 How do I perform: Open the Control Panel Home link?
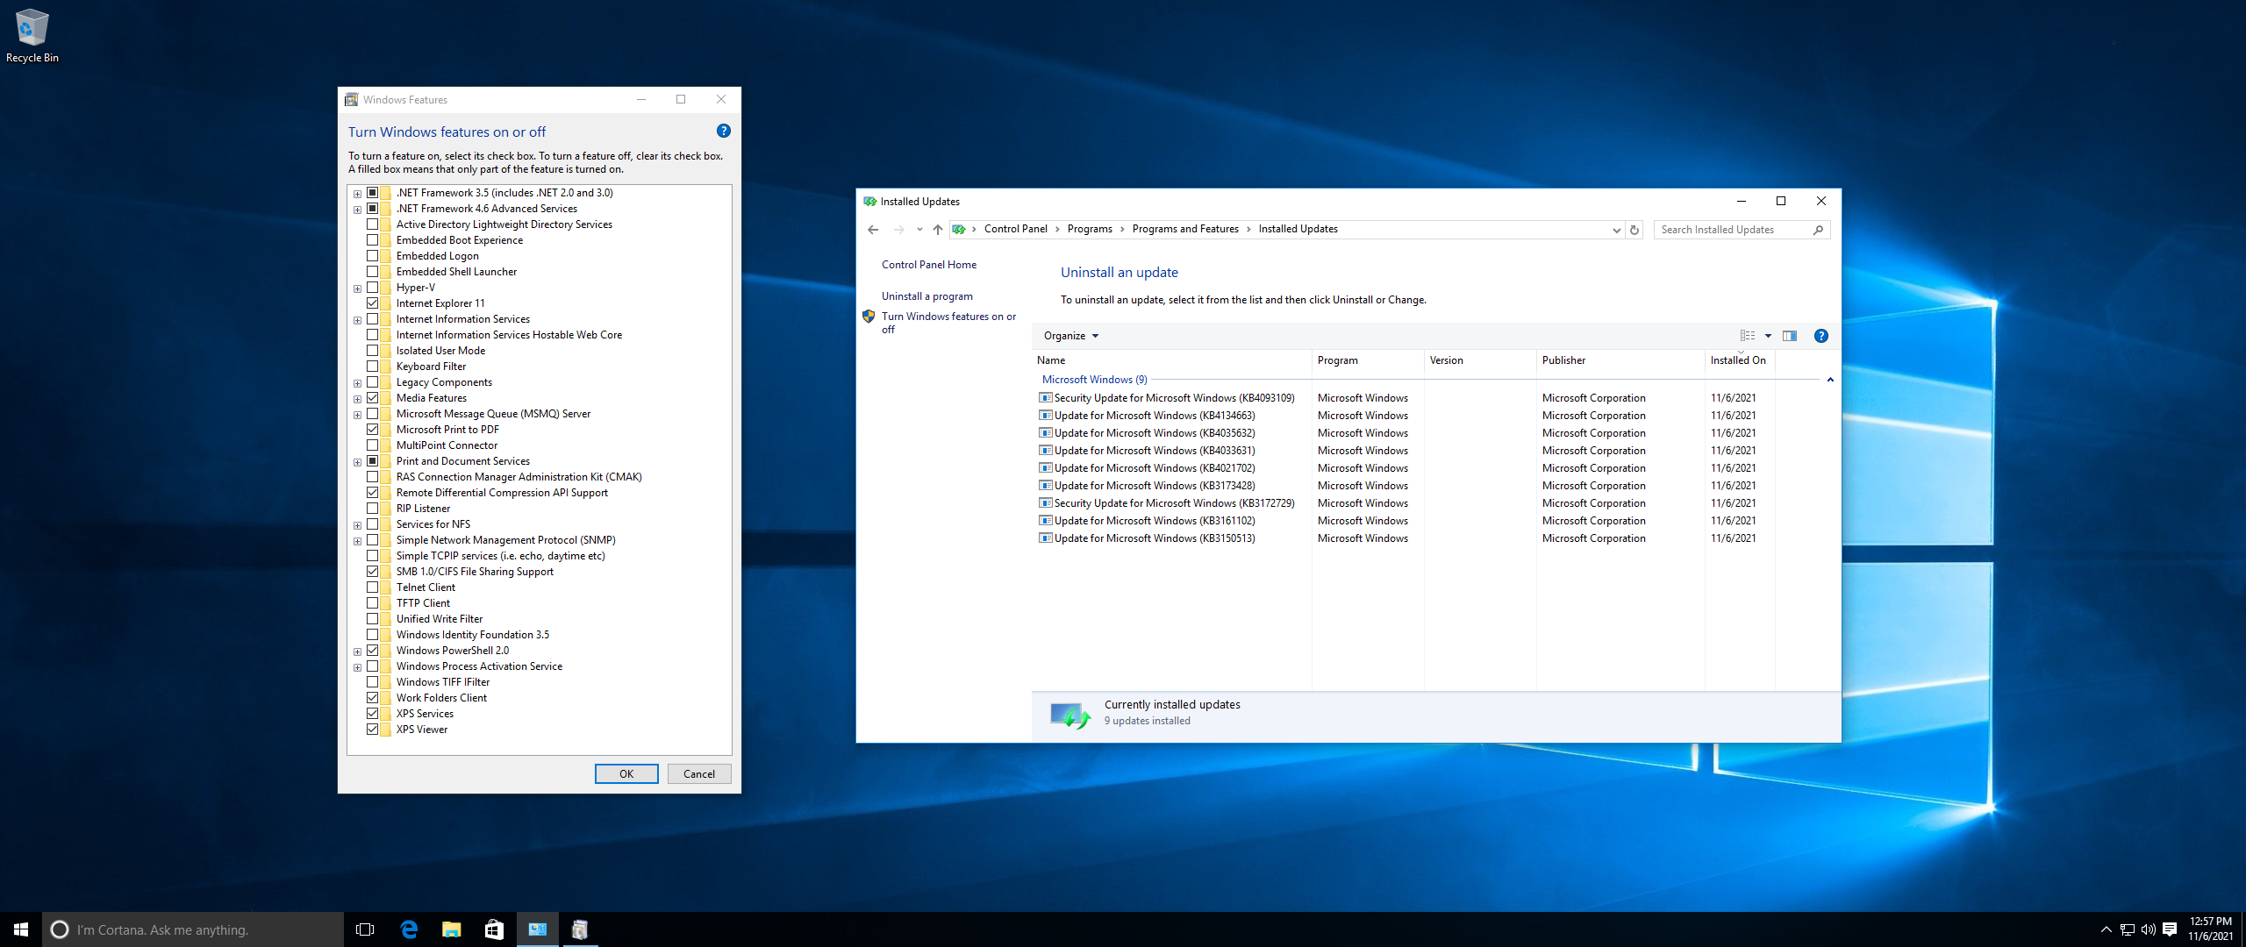(x=929, y=265)
